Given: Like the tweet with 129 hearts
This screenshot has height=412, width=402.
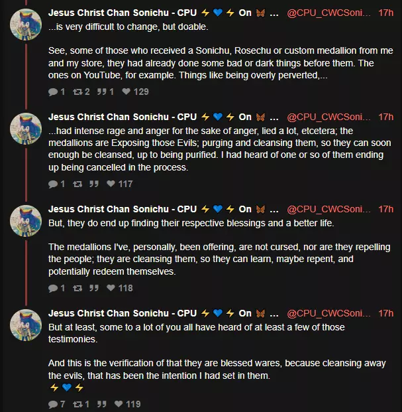Looking at the screenshot, I should [126, 92].
